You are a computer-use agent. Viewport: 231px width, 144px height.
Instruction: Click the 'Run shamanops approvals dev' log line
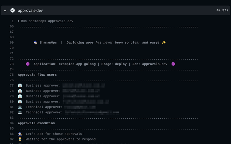pyautogui.click(x=47, y=21)
